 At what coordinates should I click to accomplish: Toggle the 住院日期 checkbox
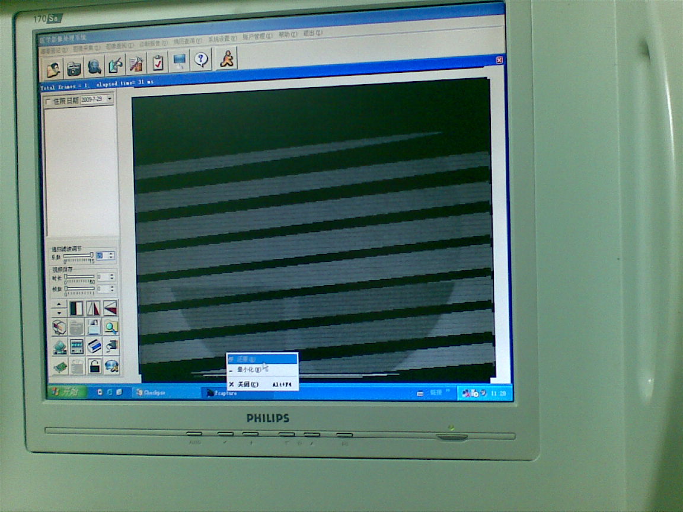tap(48, 101)
